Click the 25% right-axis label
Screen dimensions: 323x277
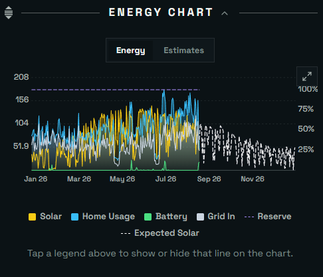(306, 149)
